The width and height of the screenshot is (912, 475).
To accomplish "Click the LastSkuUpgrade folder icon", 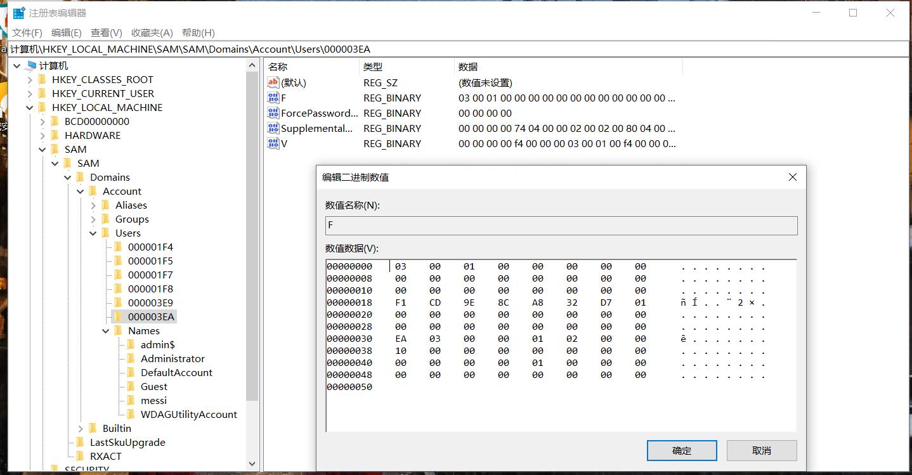I will 81,442.
